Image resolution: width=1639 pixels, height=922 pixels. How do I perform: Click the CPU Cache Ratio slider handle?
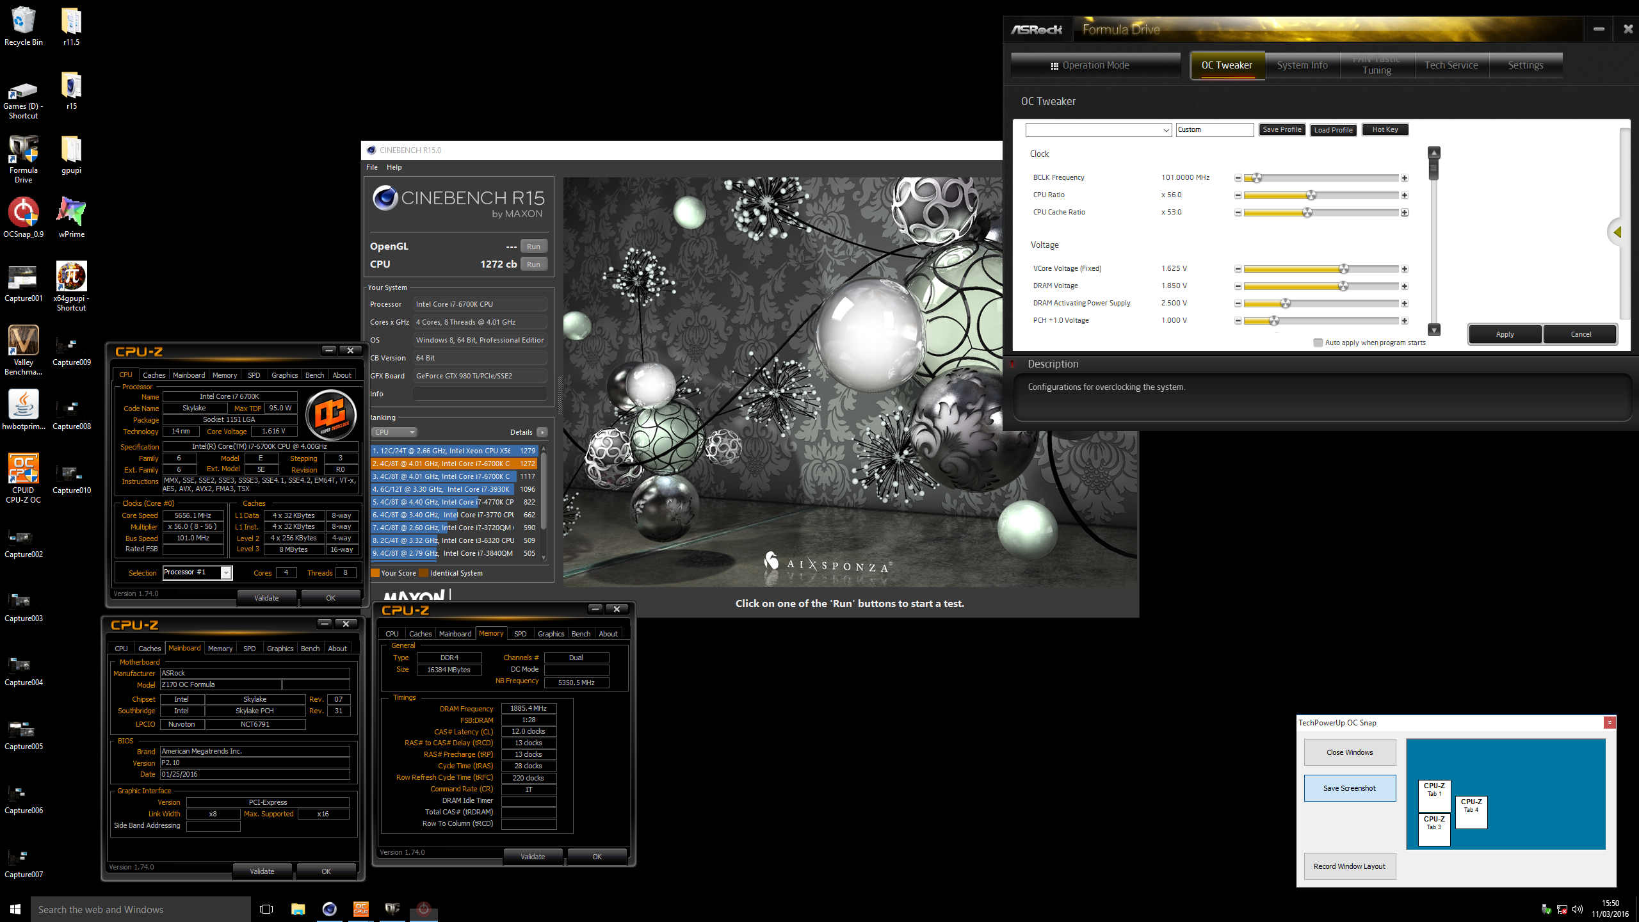1307,213
